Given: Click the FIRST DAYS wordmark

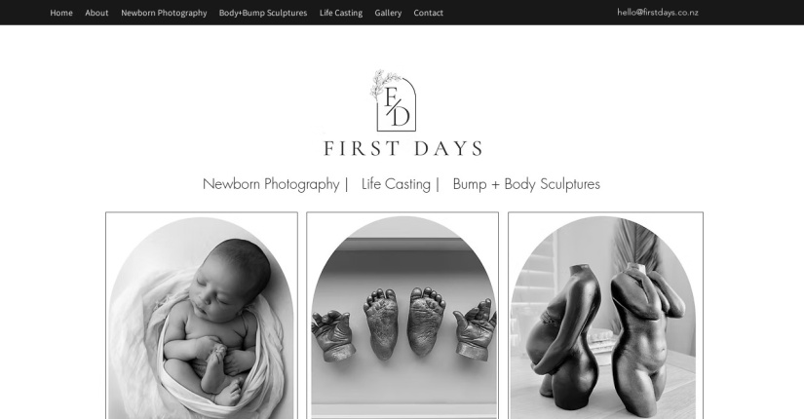Looking at the screenshot, I should pyautogui.click(x=403, y=148).
